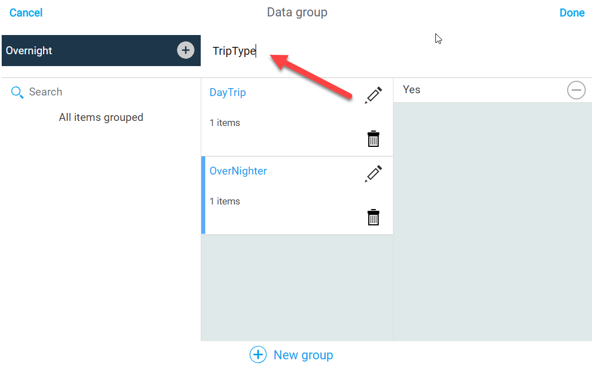This screenshot has width=592, height=370.
Task: Remove Yes item with the minus icon
Action: click(576, 90)
